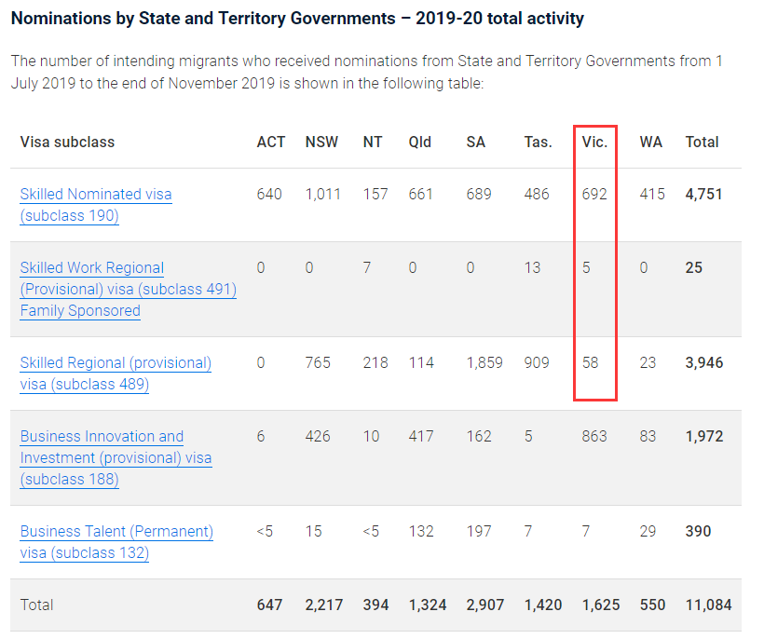Select the ACT column header
The image size is (764, 639).
(x=271, y=143)
